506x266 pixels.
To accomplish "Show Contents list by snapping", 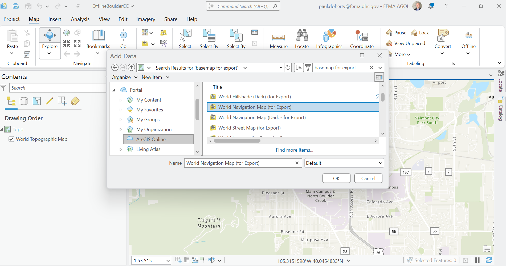I will point(62,101).
